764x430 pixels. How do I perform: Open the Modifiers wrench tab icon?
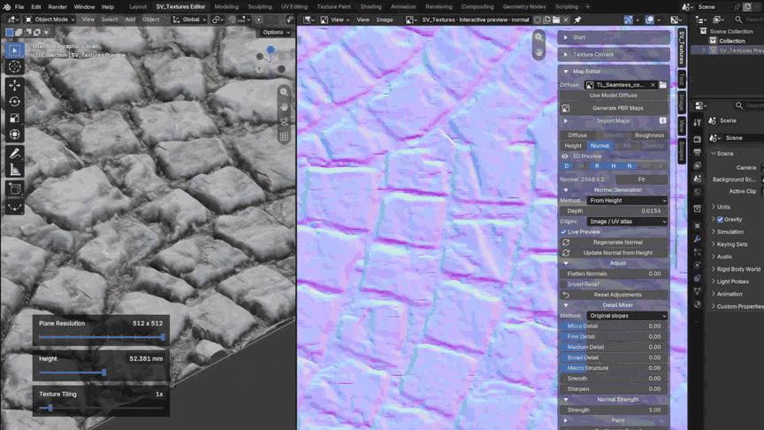pyautogui.click(x=698, y=239)
